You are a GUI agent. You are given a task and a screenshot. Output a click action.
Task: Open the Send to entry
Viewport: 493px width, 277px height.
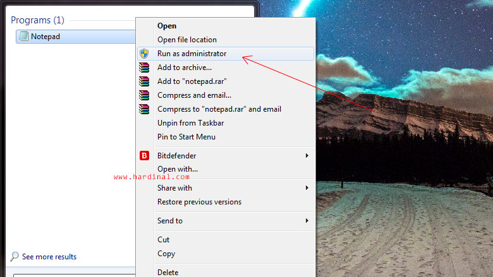coord(226,221)
